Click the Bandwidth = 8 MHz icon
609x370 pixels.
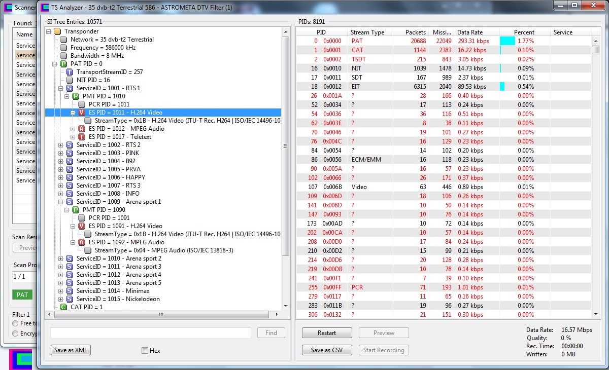[x=63, y=56]
